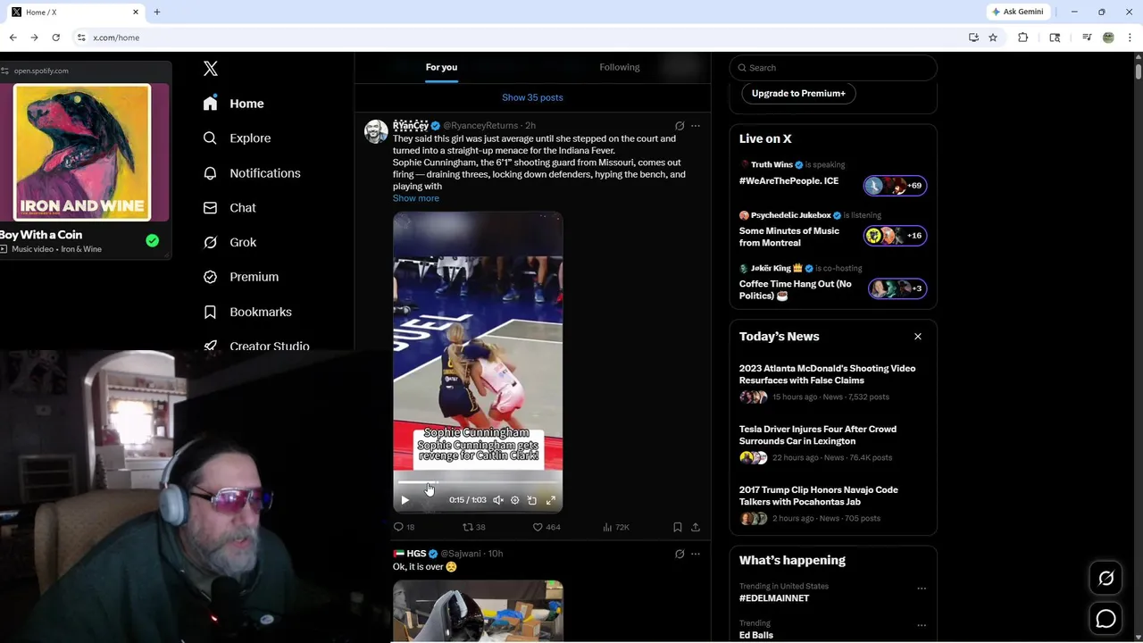
Task: Open Notifications in the sidebar
Action: (252, 173)
